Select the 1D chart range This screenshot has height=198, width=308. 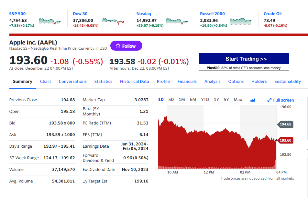(161, 100)
